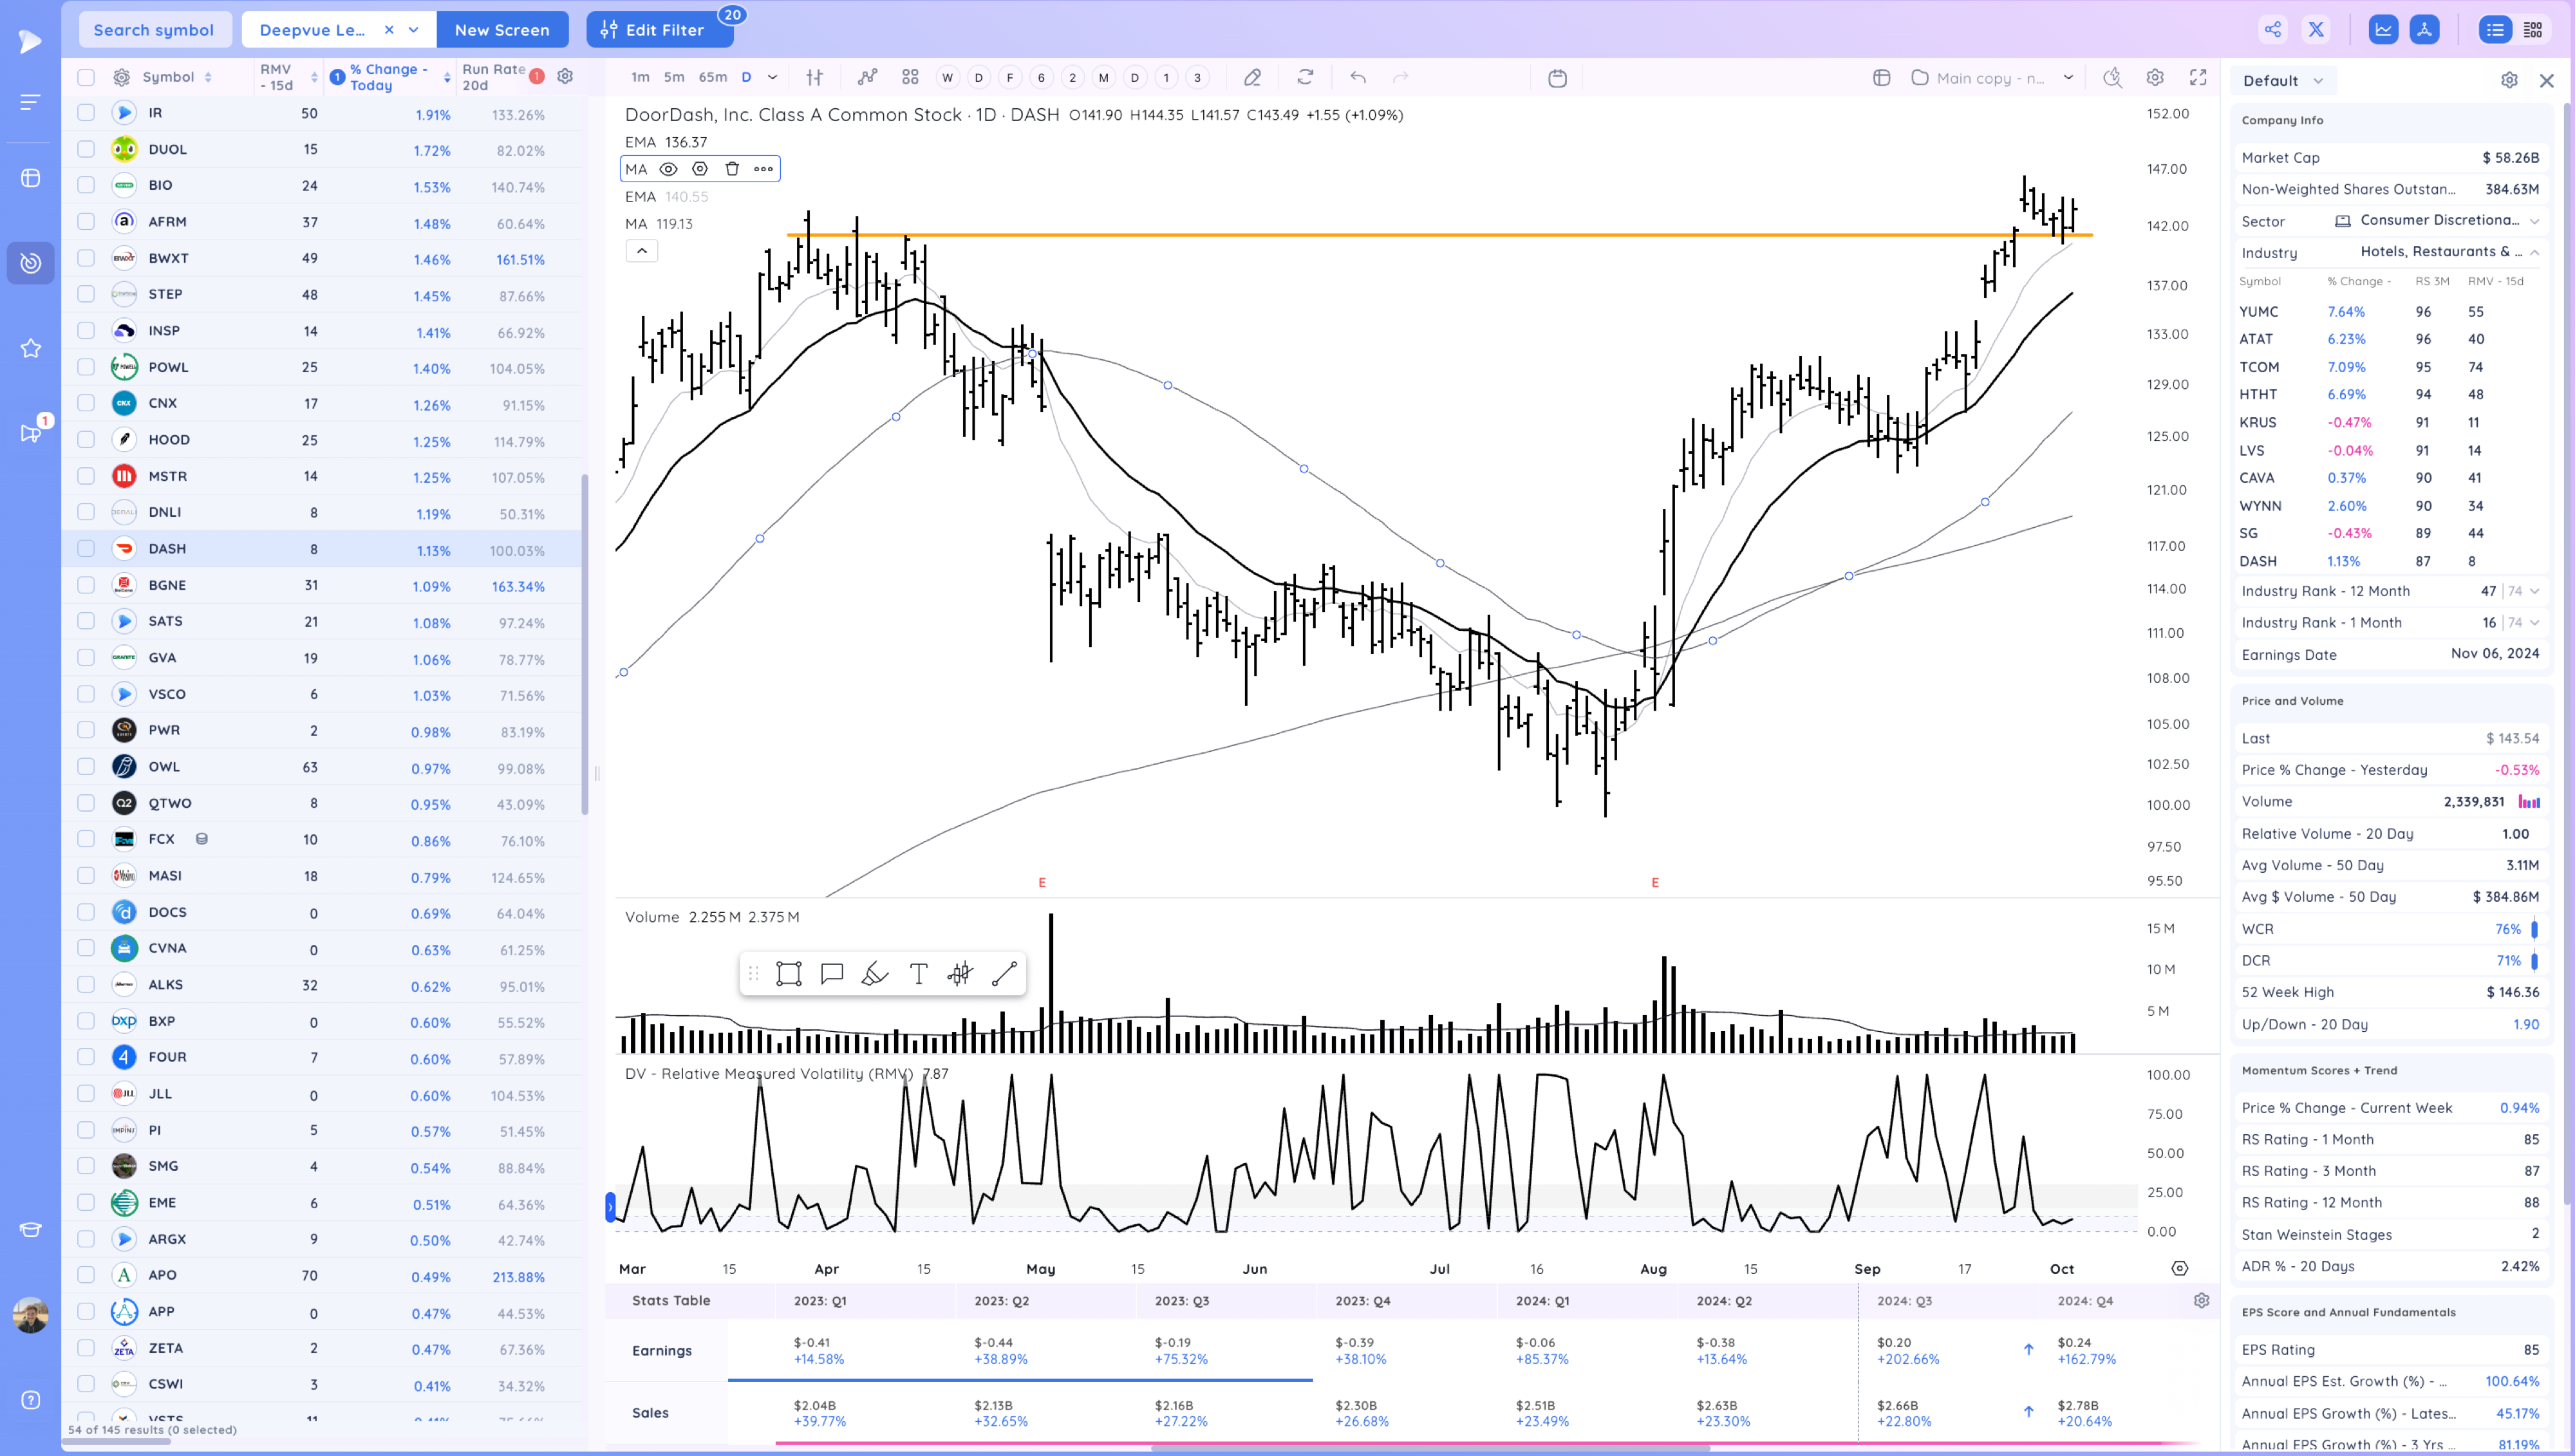The height and width of the screenshot is (1456, 2575).
Task: Select the text annotation tool
Action: pyautogui.click(x=918, y=974)
